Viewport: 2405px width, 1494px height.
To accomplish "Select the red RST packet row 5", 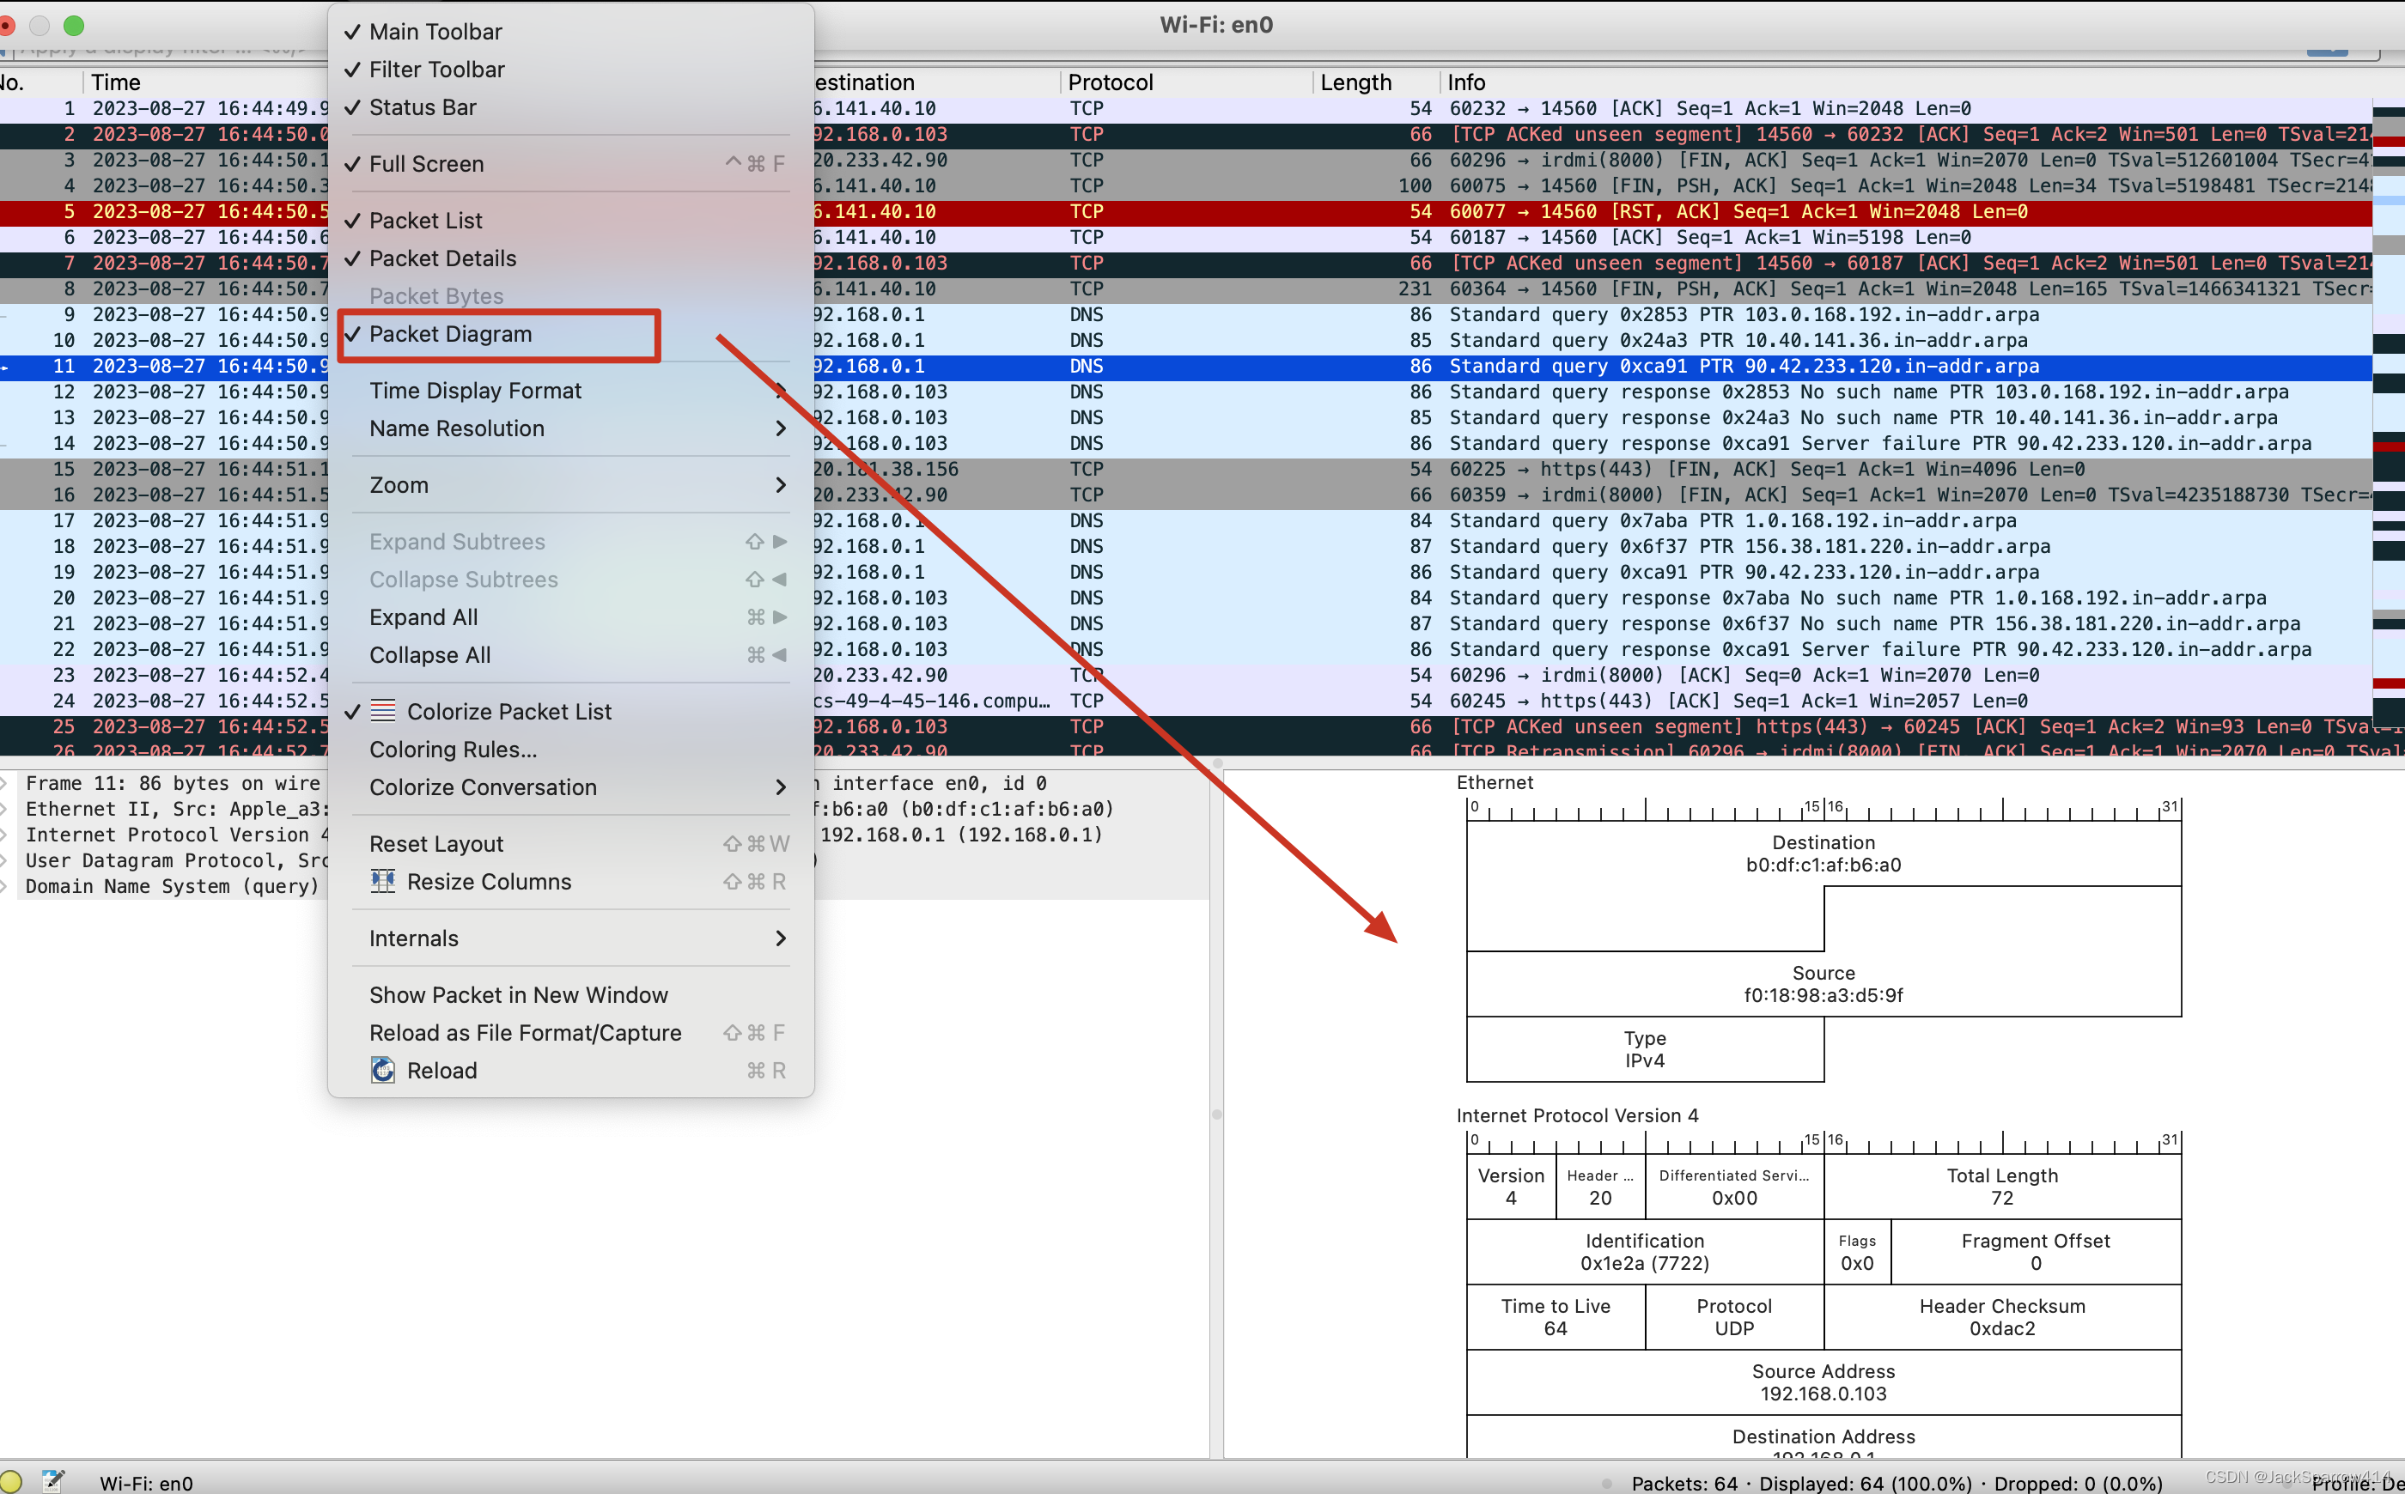I will click(1581, 211).
